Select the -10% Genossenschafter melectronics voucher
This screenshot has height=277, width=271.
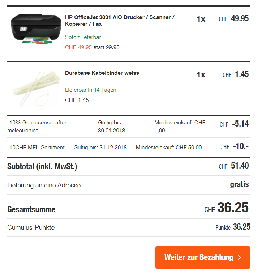point(37,127)
